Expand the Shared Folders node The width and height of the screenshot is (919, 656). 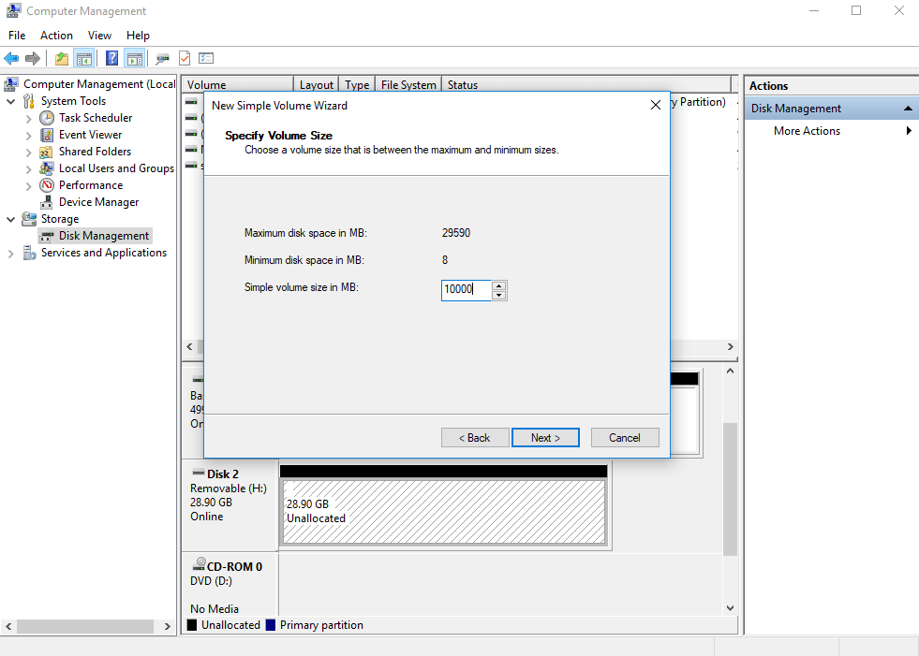click(x=28, y=153)
